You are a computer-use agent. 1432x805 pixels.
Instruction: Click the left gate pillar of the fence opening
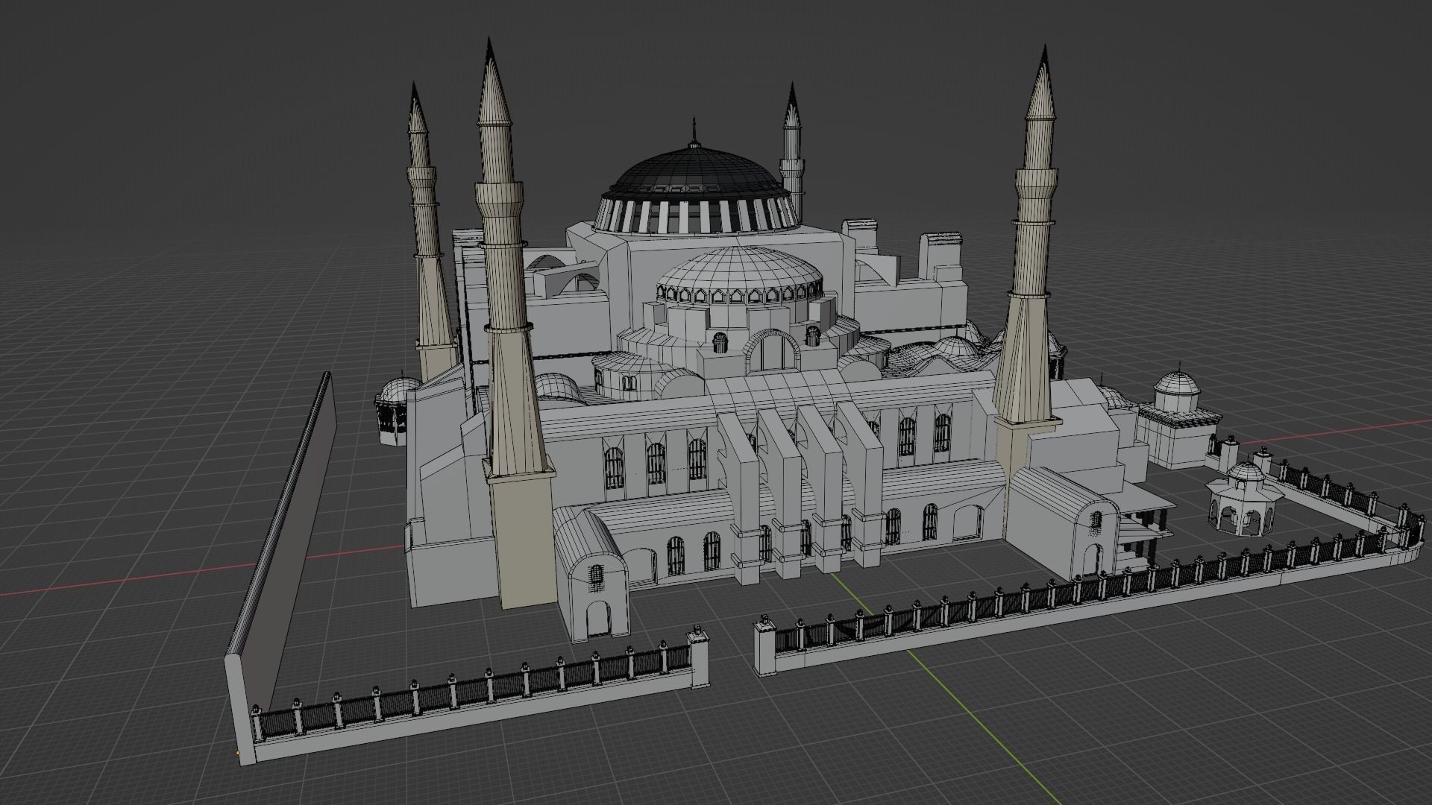coord(698,656)
